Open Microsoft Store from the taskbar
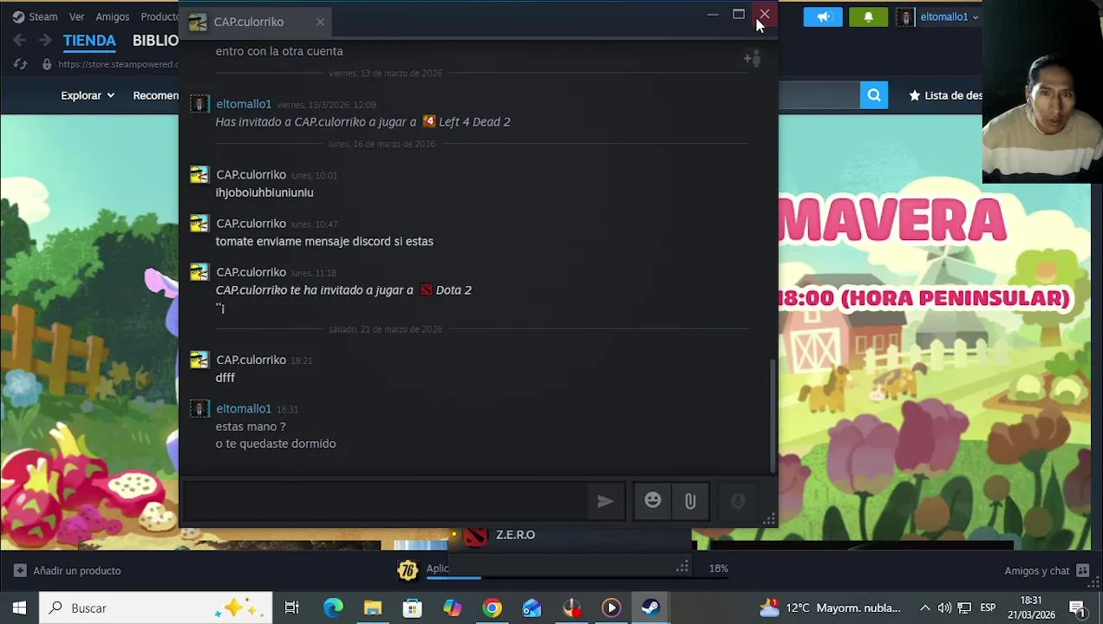Viewport: 1103px width, 624px height. click(x=413, y=608)
